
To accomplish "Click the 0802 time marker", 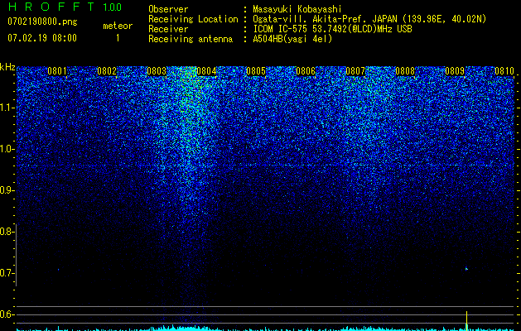I will coord(107,71).
